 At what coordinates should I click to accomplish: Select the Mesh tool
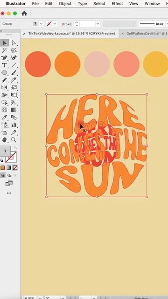[x=4, y=110]
